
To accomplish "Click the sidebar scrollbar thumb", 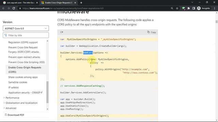I will point(47,92).
